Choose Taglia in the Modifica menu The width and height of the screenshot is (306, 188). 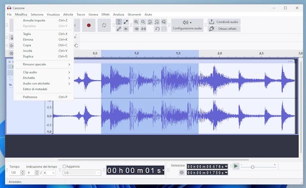point(44,34)
